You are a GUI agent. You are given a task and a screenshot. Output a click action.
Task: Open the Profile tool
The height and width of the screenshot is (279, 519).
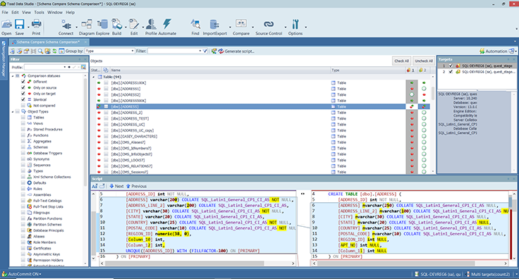pyautogui.click(x=151, y=25)
